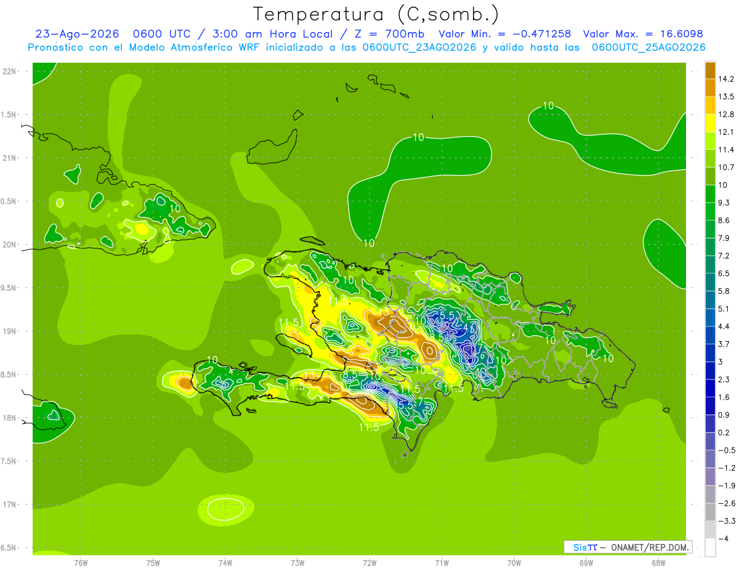Viewport: 739px width, 571px height.
Task: Click the green swatch between 9.3 and 8.6
Action: [x=710, y=211]
